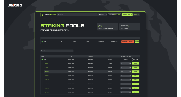Click the stake amount field in 7 Days row
This screenshot has width=181, height=97.
pos(126,68)
